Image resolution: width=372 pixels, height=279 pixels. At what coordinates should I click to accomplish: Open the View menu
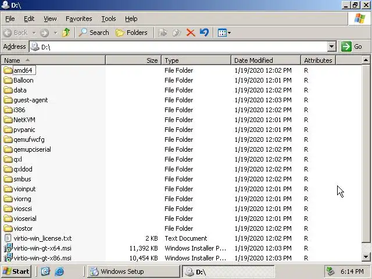(x=50, y=19)
